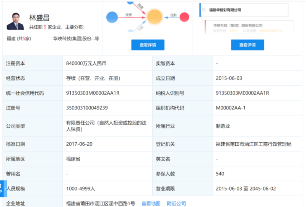This screenshot has height=207, width=306.
Task: Click the orange center node in graph
Action: 155,17
